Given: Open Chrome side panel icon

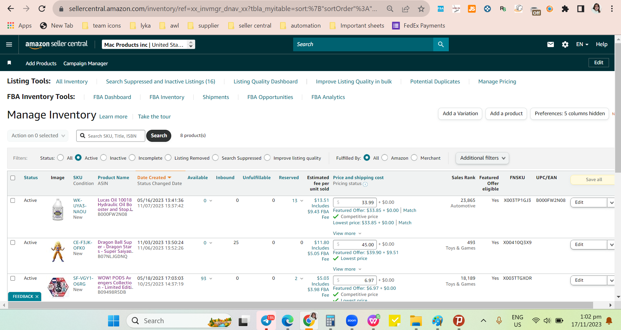Looking at the screenshot, I should tap(581, 9).
